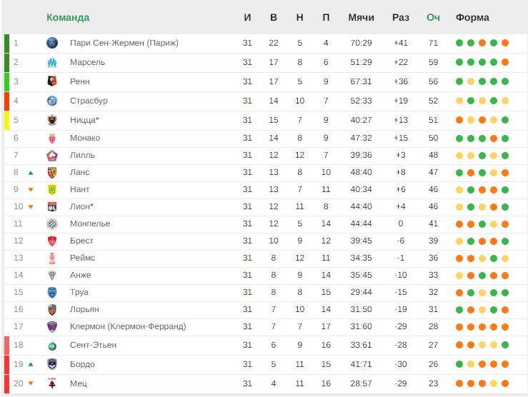Viewport: 528px width, 397px height.
Task: Click the Lille club logo
Action: coord(52,156)
